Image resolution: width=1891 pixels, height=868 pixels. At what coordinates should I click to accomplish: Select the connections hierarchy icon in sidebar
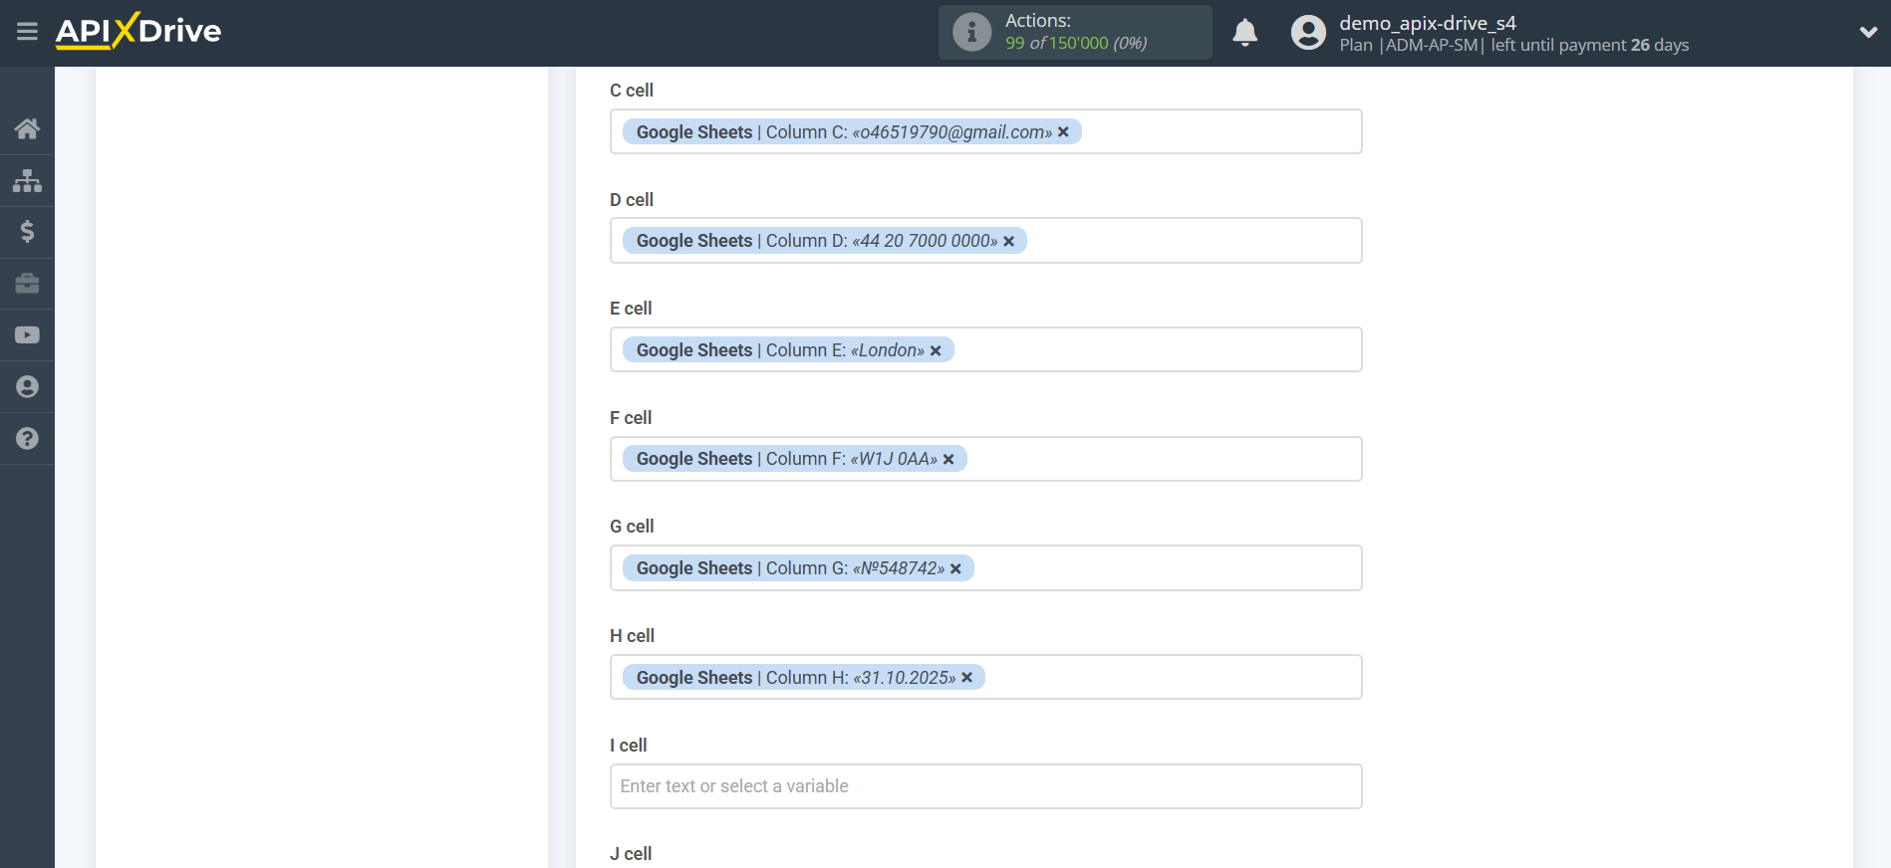[x=27, y=180]
